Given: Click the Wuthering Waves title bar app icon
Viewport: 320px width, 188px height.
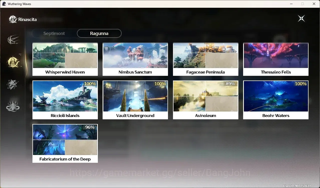Looking at the screenshot, I should click(x=4, y=4).
